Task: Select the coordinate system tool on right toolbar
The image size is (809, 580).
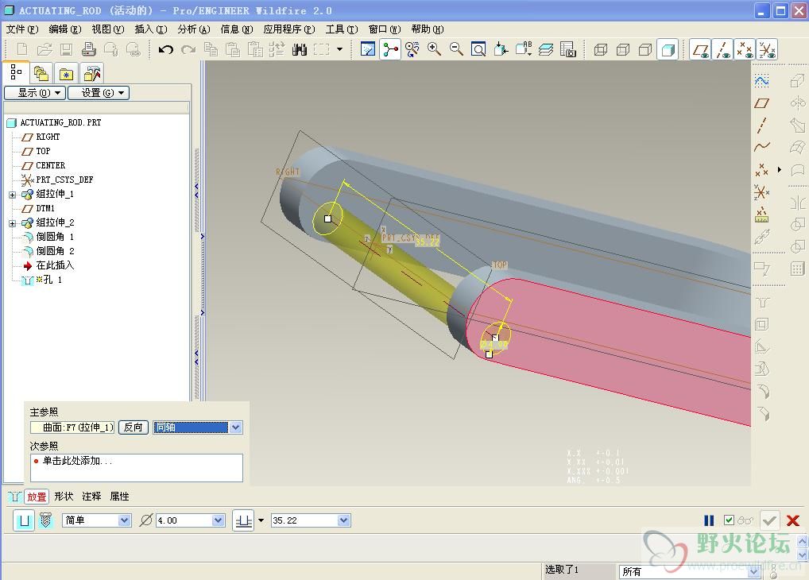Action: 761,192
